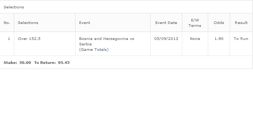This screenshot has height=135, width=253.
Task: Click Bosnia and Herzegovina vs Serbia event
Action: (106, 41)
